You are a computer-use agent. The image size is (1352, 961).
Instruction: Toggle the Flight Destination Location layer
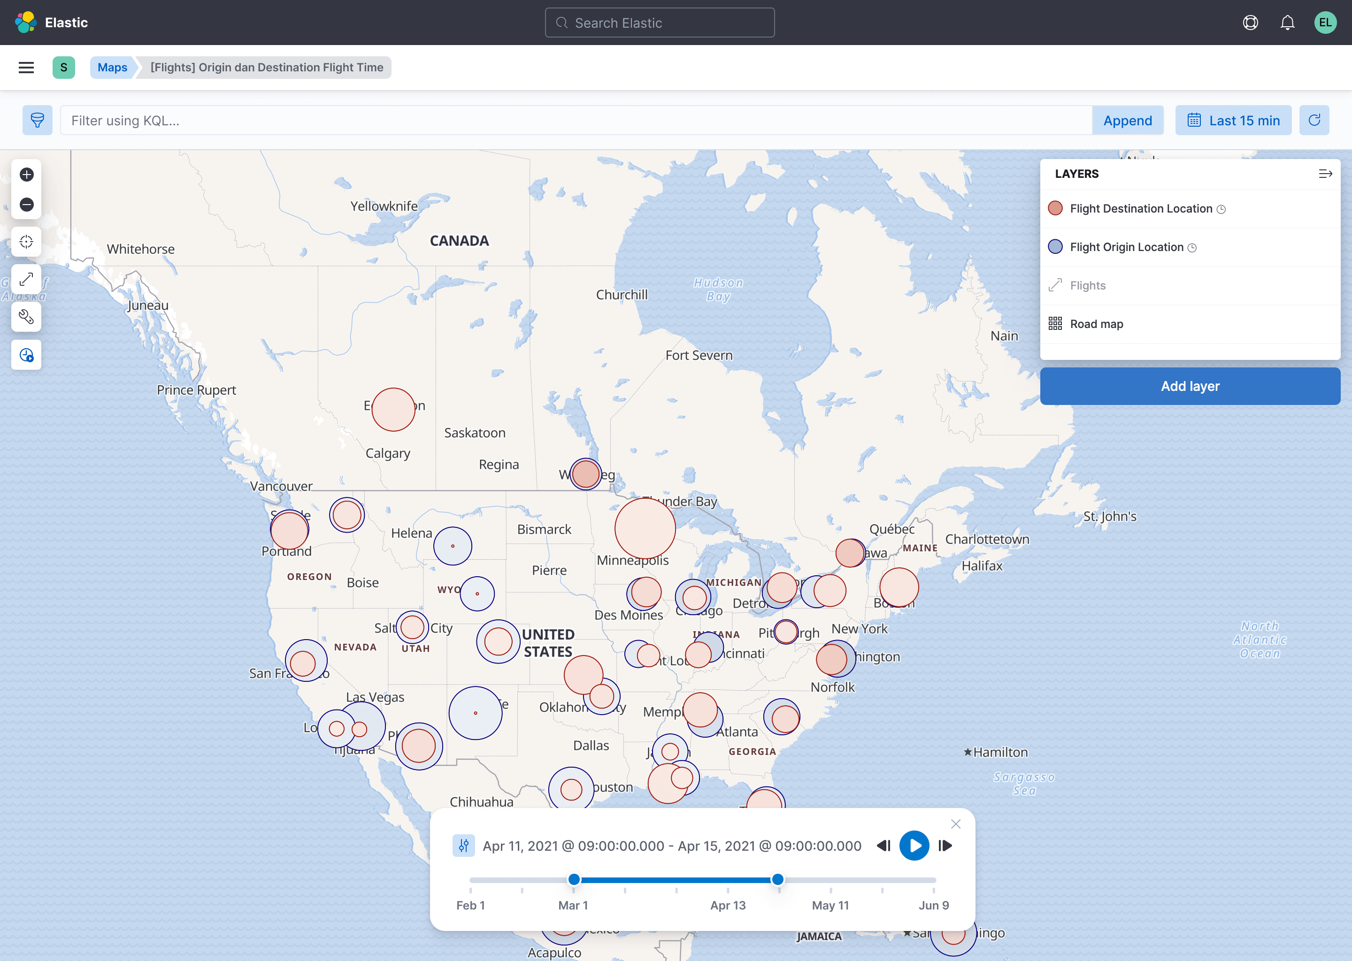(1141, 209)
